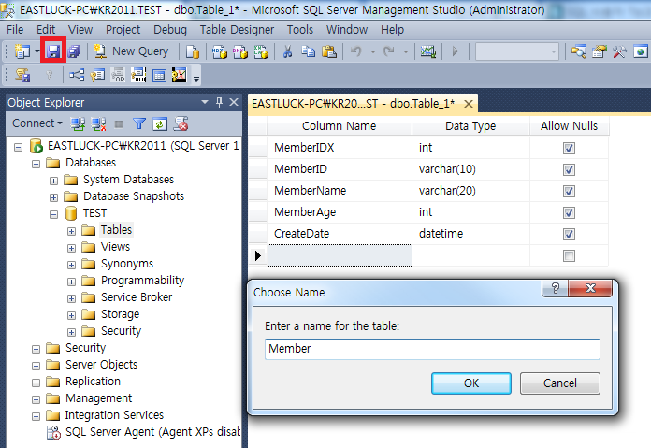Click the Paste clipboard icon

(x=329, y=51)
